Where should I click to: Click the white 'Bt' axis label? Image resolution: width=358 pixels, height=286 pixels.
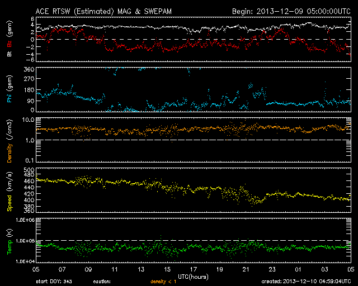(x=10, y=54)
